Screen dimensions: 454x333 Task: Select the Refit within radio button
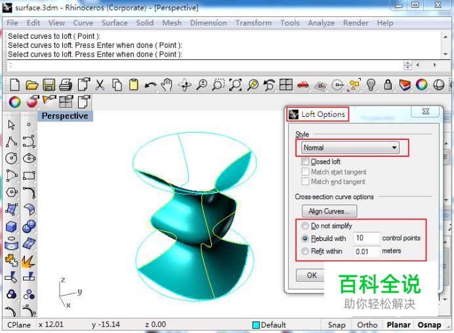[x=305, y=251]
